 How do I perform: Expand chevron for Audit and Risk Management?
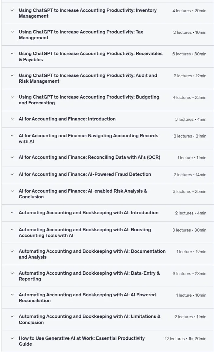point(12,75)
